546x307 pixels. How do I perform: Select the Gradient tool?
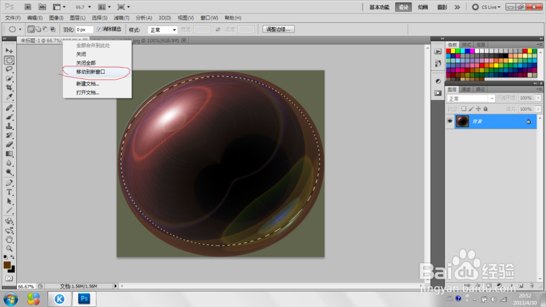(x=9, y=153)
